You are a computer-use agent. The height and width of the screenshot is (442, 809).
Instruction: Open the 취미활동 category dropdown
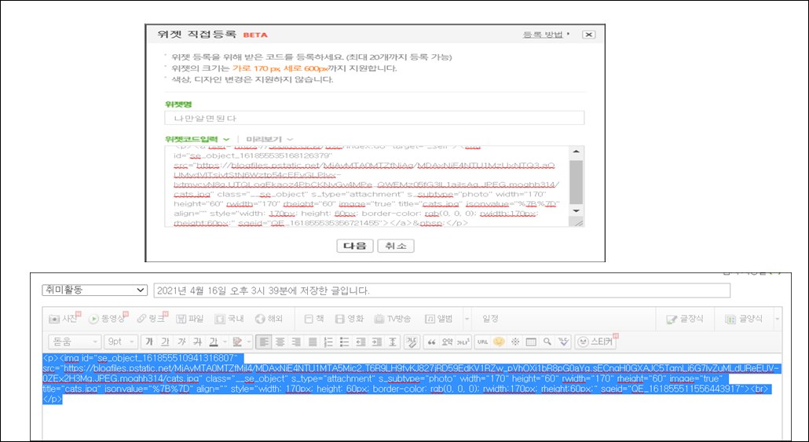(95, 290)
